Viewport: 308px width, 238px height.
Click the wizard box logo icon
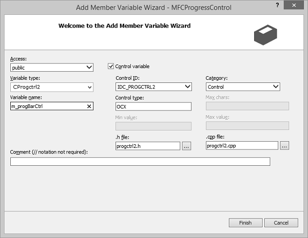pyautogui.click(x=265, y=35)
